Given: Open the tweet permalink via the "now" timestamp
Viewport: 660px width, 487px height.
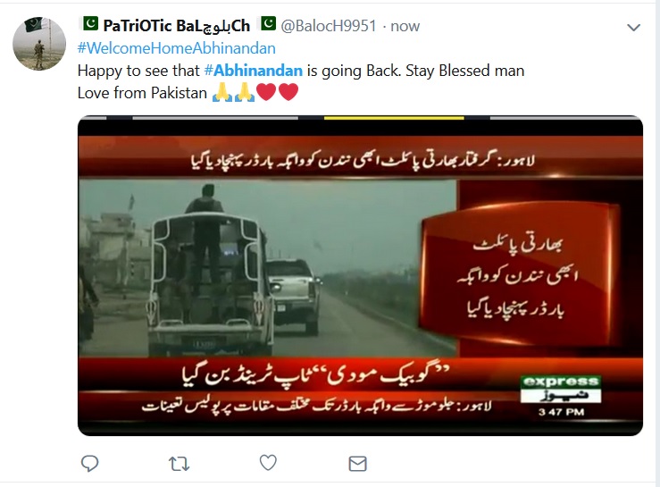Looking at the screenshot, I should point(405,26).
